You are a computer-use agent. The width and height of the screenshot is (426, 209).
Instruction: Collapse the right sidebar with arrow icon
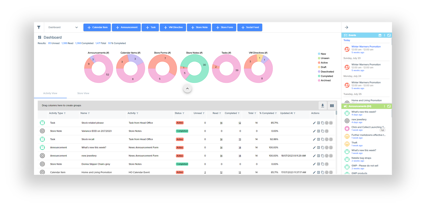coord(346,27)
